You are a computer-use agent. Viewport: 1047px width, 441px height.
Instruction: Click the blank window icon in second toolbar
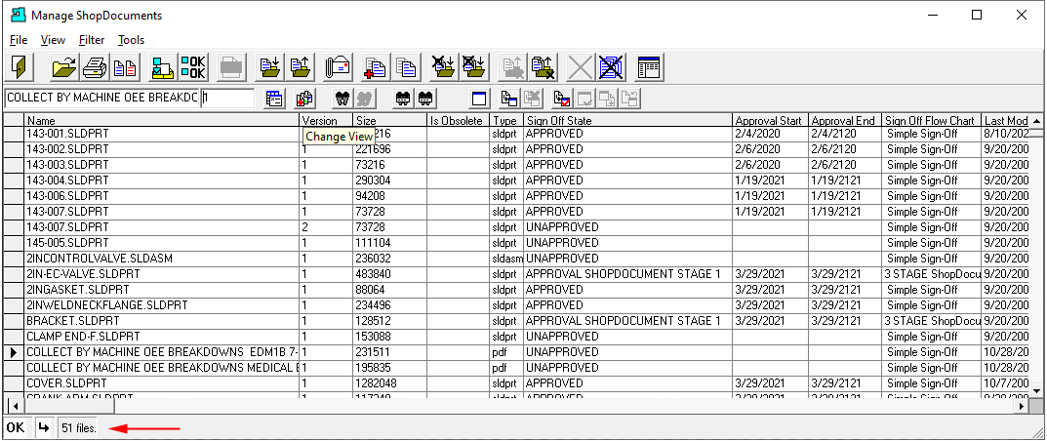(478, 99)
